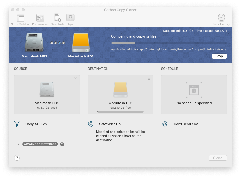Click the 'Data copied: 16.31 GB' readout
This screenshot has width=241, height=178.
pos(178,31)
